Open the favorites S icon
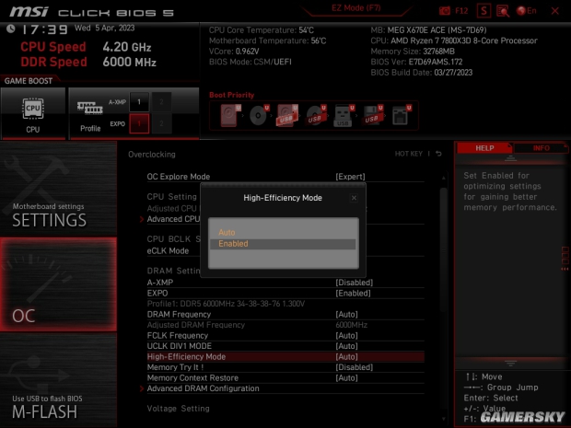Viewport: 571px width, 428px height. pyautogui.click(x=484, y=11)
